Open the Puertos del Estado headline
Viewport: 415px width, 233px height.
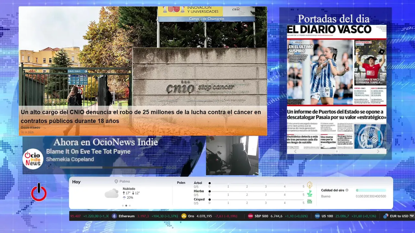[x=337, y=114]
